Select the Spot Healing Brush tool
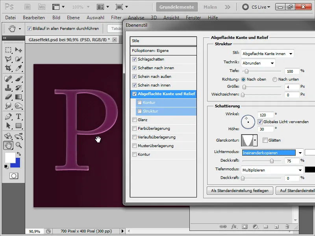The image size is (315, 236). (x=8, y=78)
